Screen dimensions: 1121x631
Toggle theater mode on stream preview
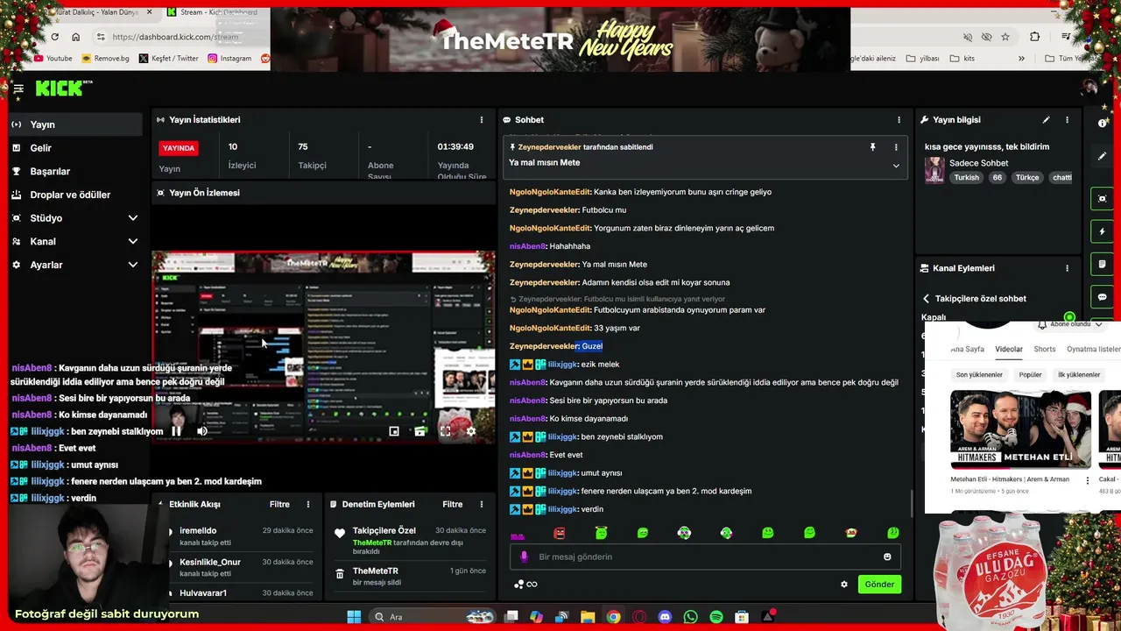419,431
